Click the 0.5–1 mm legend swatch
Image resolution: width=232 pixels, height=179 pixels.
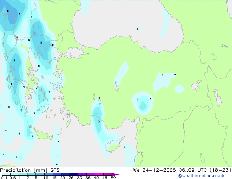(x=15, y=174)
